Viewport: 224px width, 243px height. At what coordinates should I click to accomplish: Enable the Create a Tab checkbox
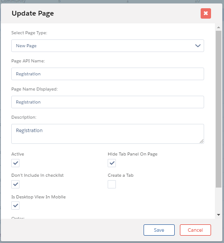(112, 184)
